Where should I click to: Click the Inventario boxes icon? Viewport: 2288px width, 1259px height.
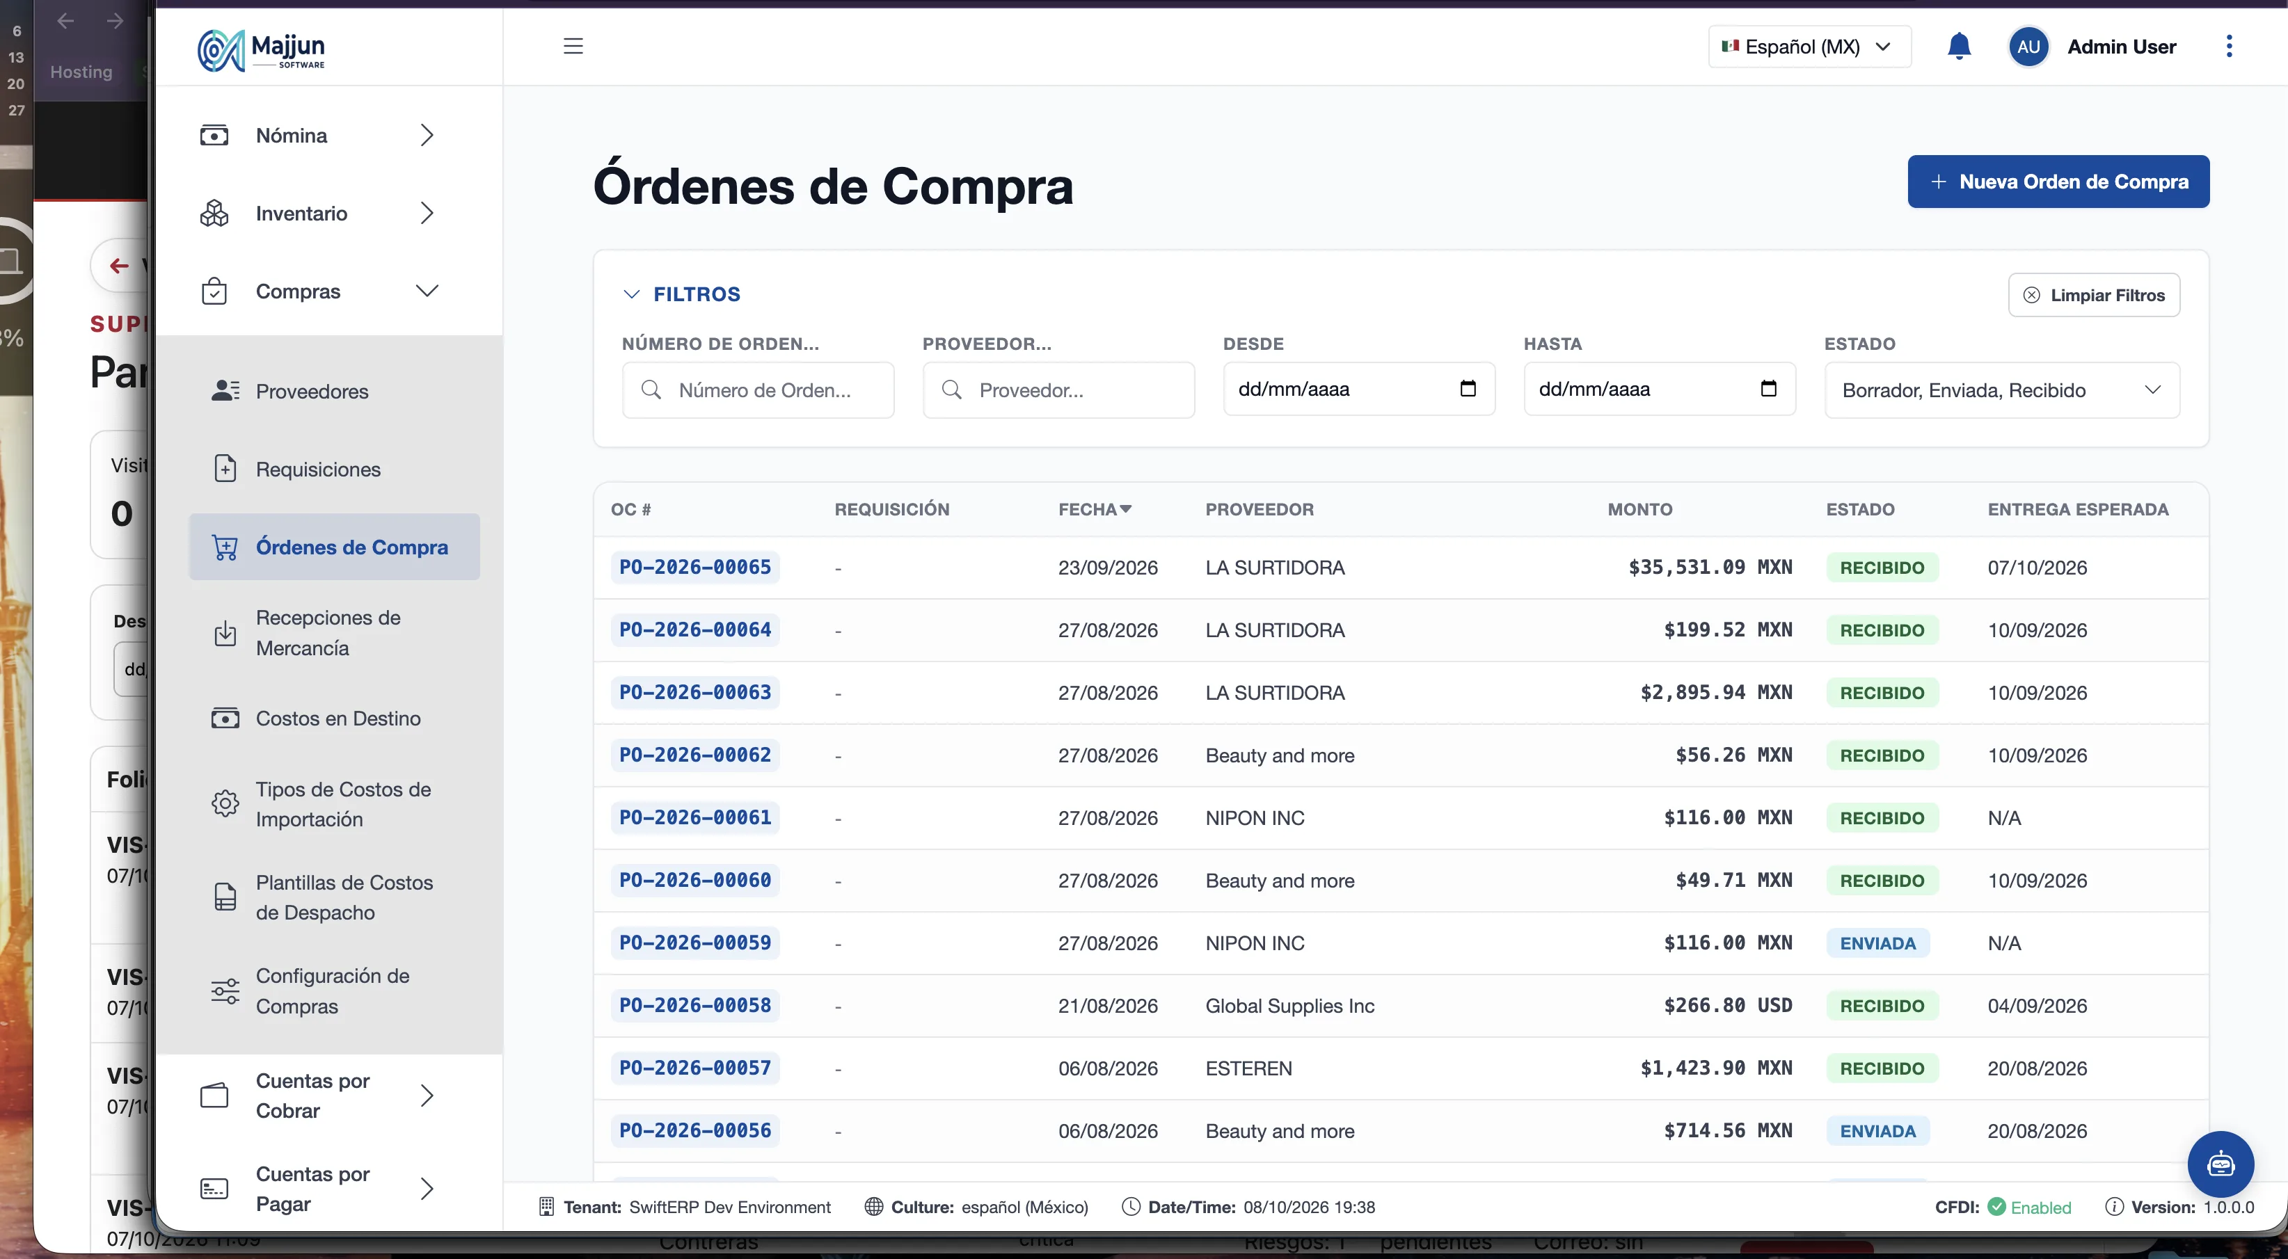[214, 213]
